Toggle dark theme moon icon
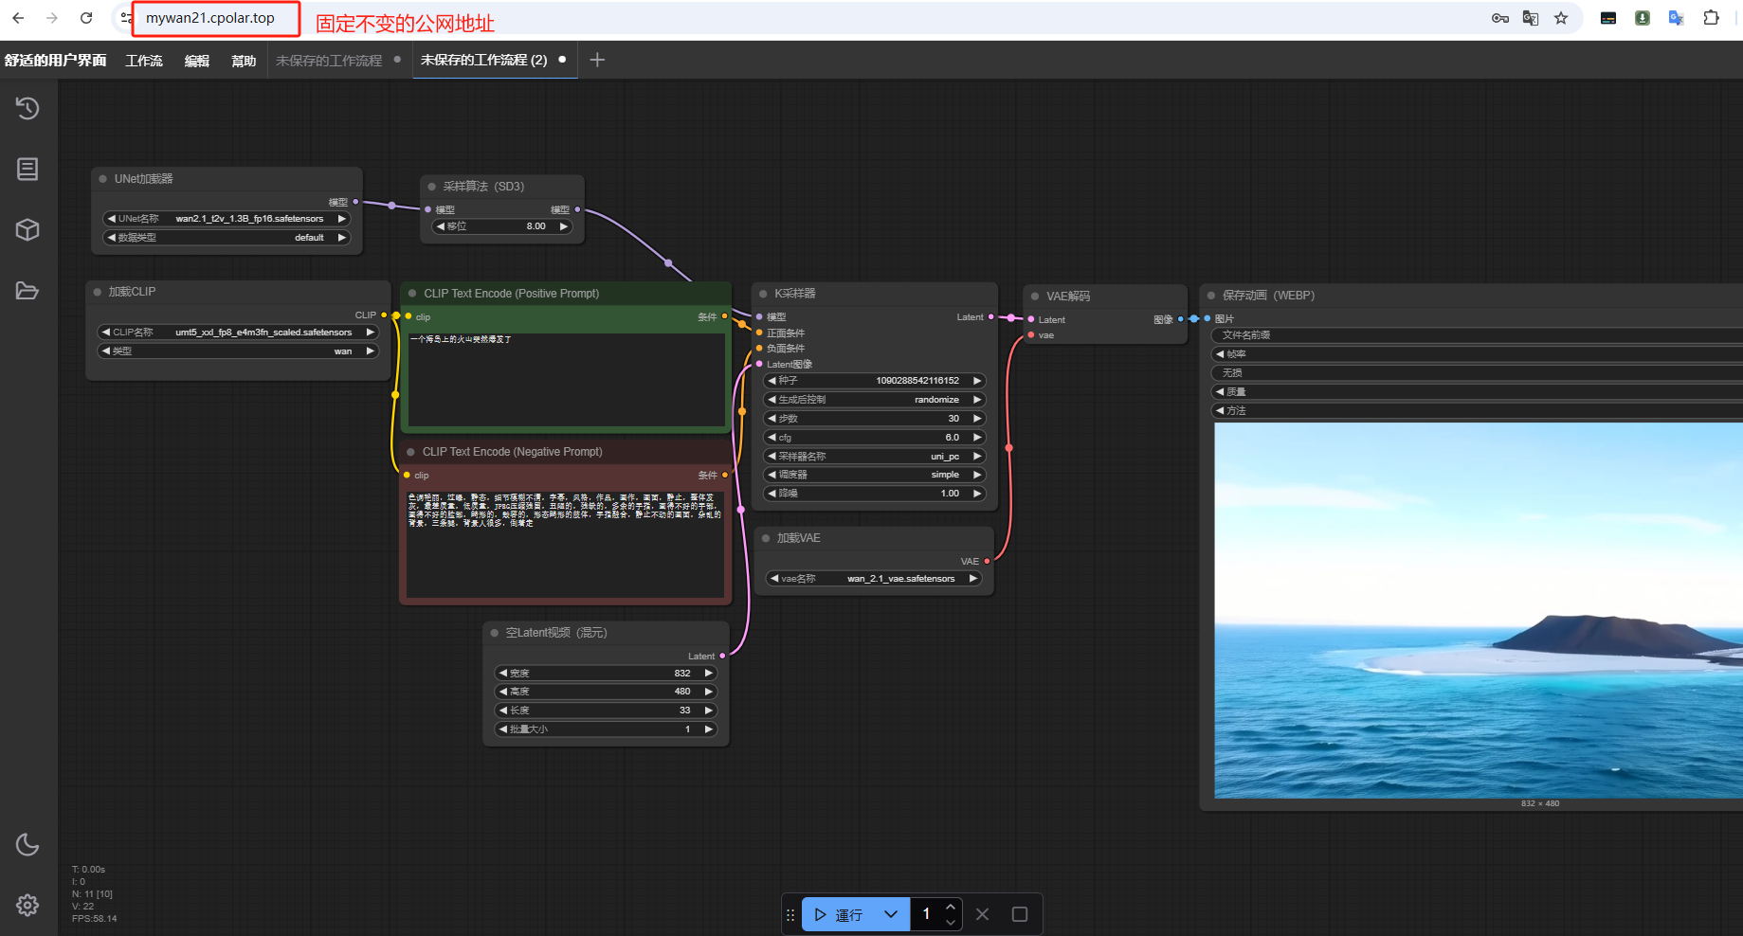Screen dimensions: 1743x936 pos(27,844)
